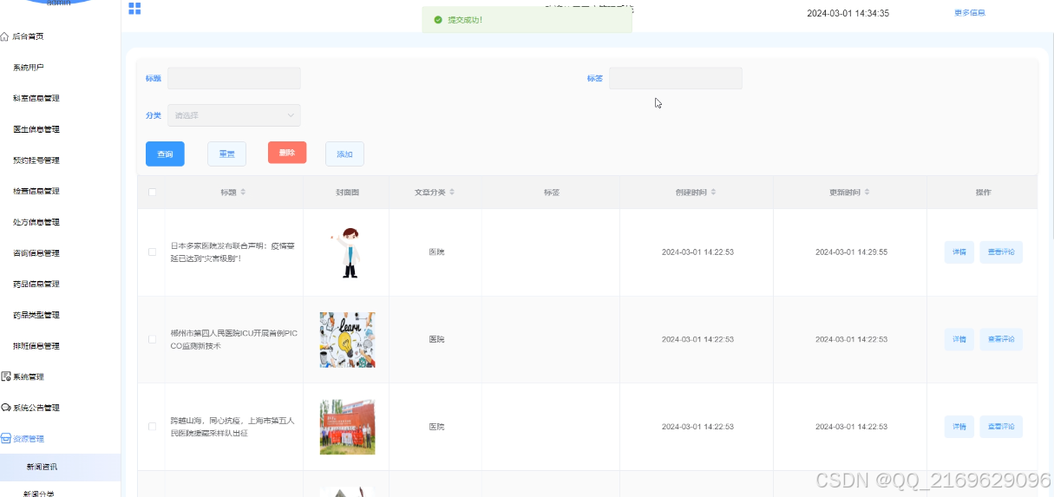Screen dimensions: 1054x497
Task: Click 详情 for 跨越山海 article
Action: [x=959, y=427]
